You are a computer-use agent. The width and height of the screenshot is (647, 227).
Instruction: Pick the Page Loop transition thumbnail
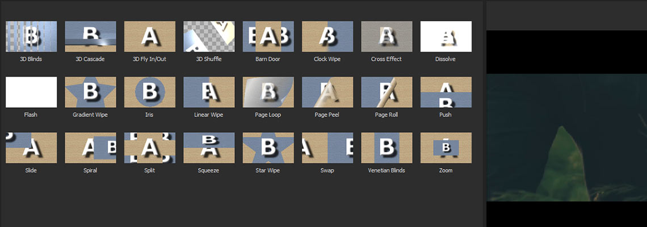268,92
